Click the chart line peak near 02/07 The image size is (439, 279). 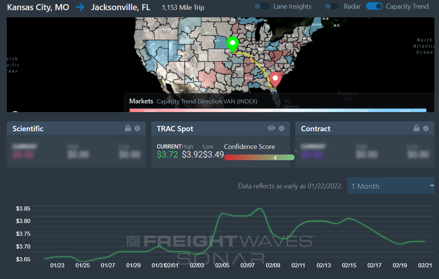[260, 208]
